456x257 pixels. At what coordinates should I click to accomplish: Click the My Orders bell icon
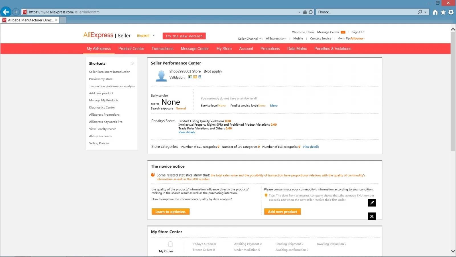pyautogui.click(x=170, y=244)
